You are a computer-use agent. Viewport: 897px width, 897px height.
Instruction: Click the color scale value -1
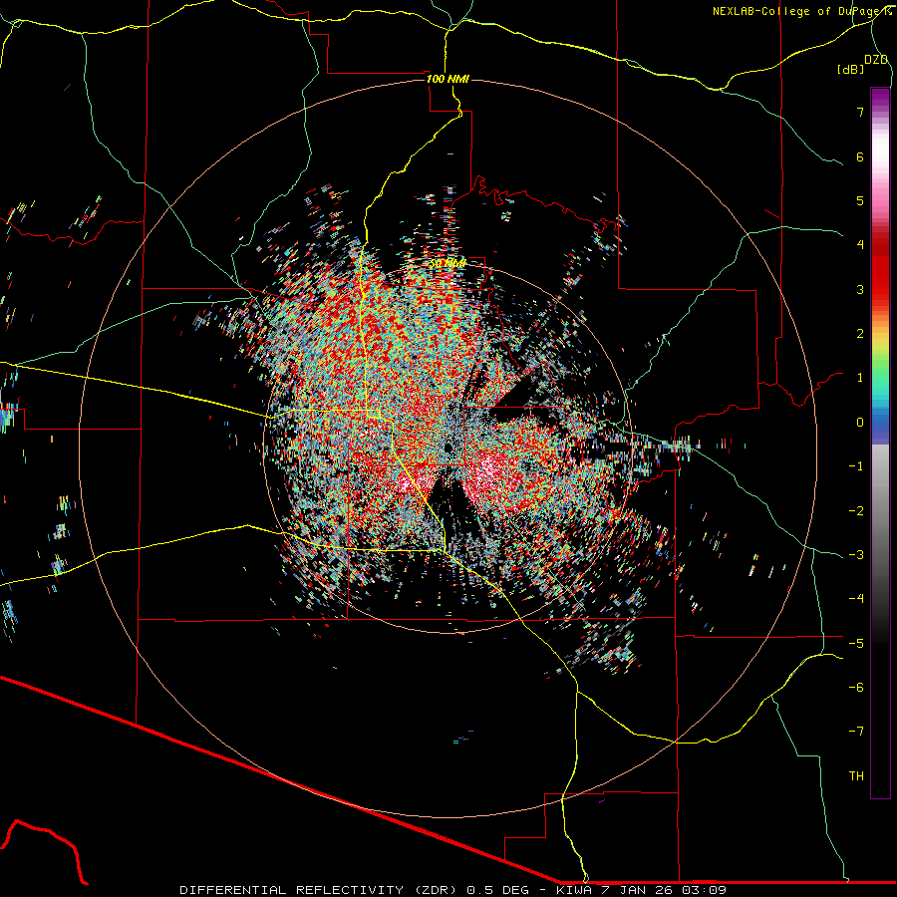856,466
